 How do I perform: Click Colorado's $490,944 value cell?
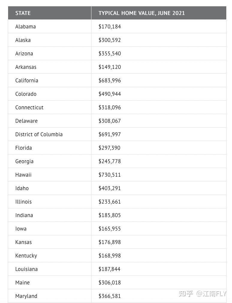[x=110, y=94]
